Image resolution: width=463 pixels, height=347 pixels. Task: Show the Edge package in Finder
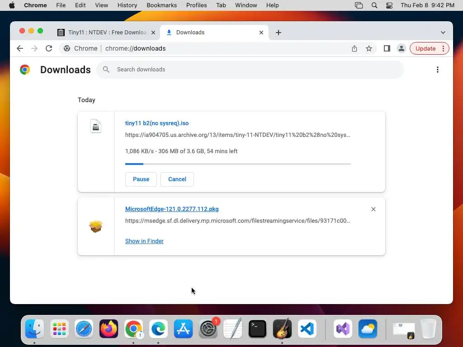(144, 241)
